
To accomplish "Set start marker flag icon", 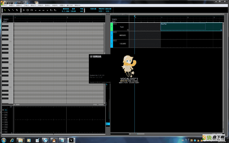I will 51,10.
